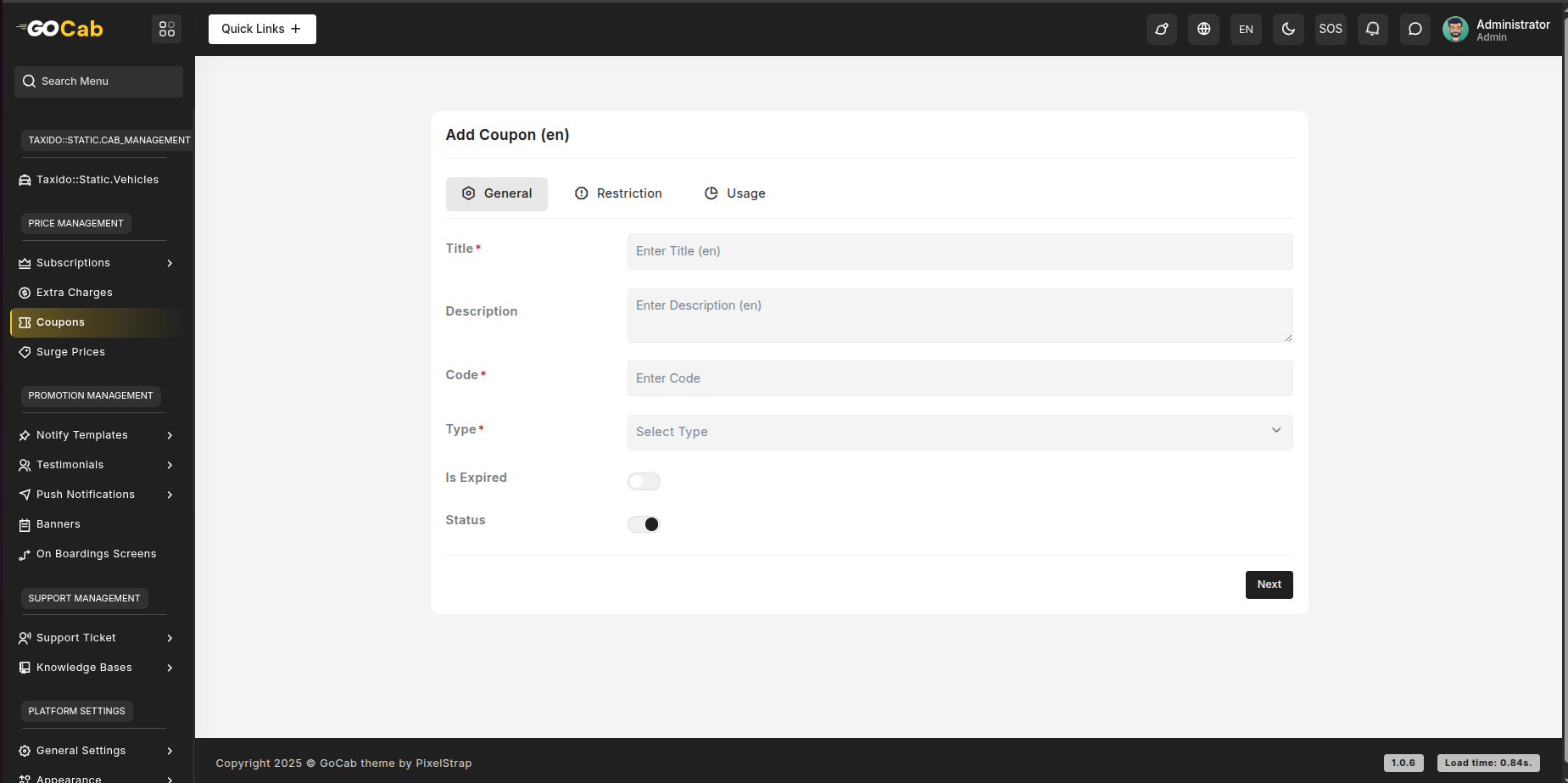Change language with EN selector

pyautogui.click(x=1246, y=29)
